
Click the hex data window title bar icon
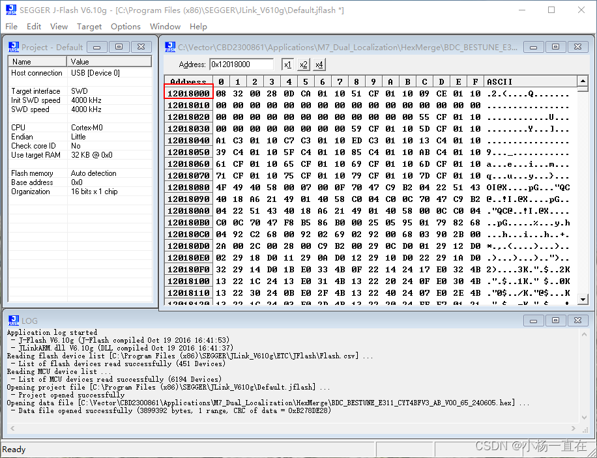click(x=169, y=46)
